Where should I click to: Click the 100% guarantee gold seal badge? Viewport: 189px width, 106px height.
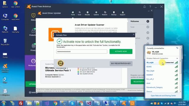pos(61,63)
